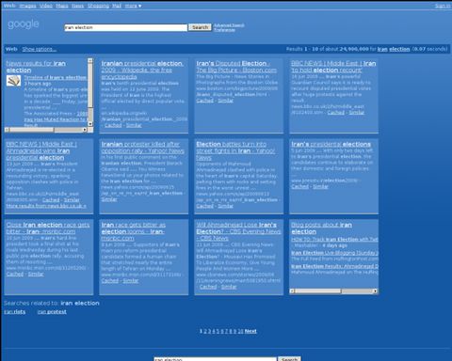452x361 pixels.
Task: Click the left scroll arrow in Blog posts box
Action: [292, 291]
